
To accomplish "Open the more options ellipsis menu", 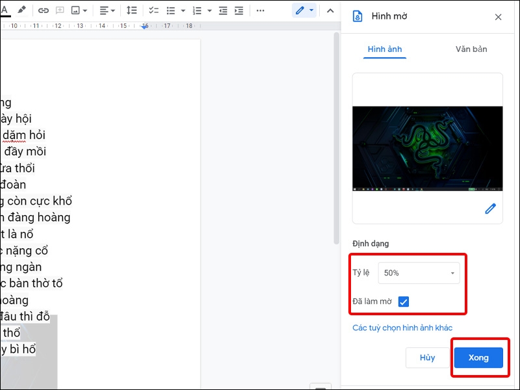I will click(x=261, y=10).
